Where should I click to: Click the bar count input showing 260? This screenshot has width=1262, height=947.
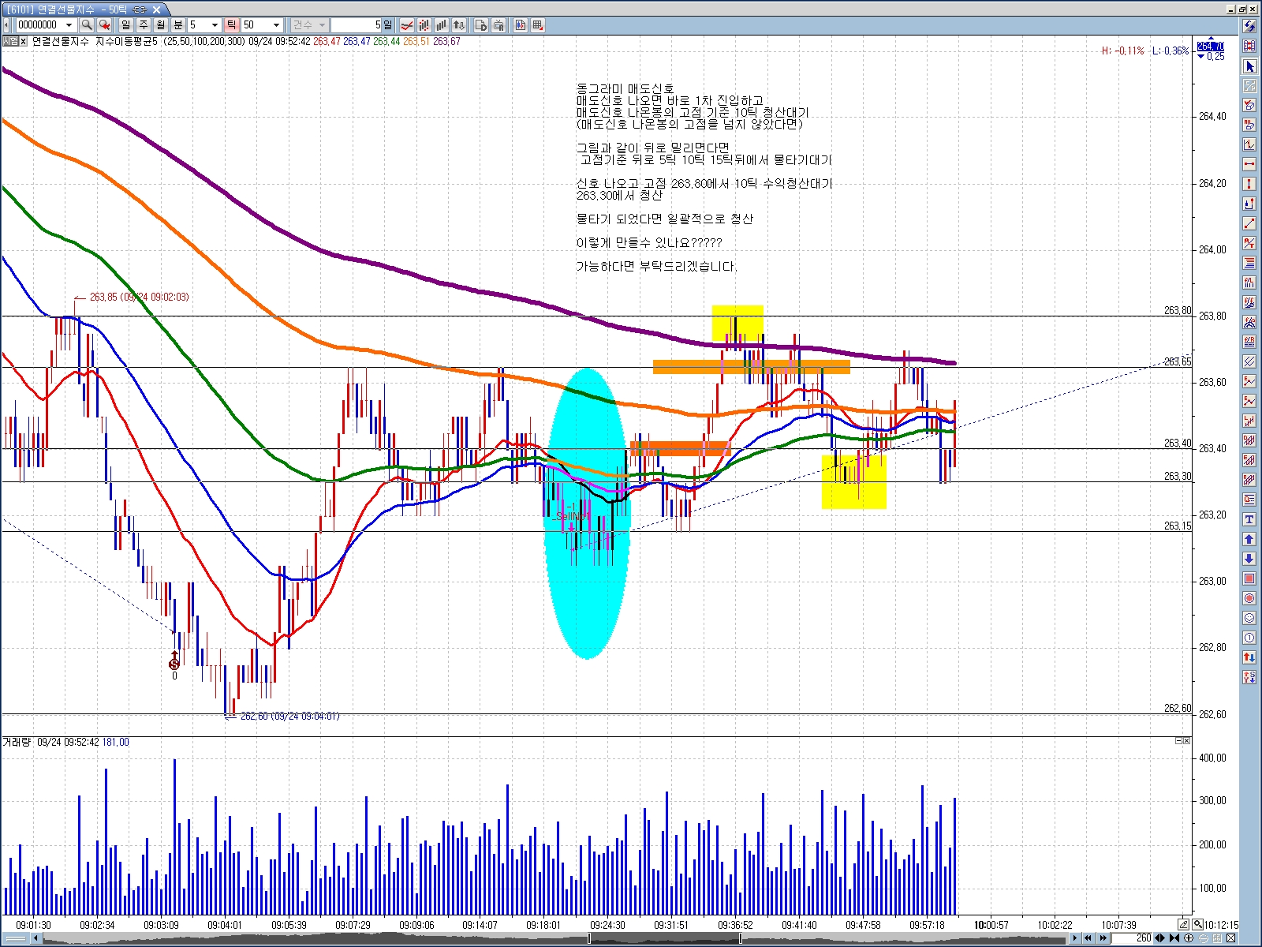1133,938
